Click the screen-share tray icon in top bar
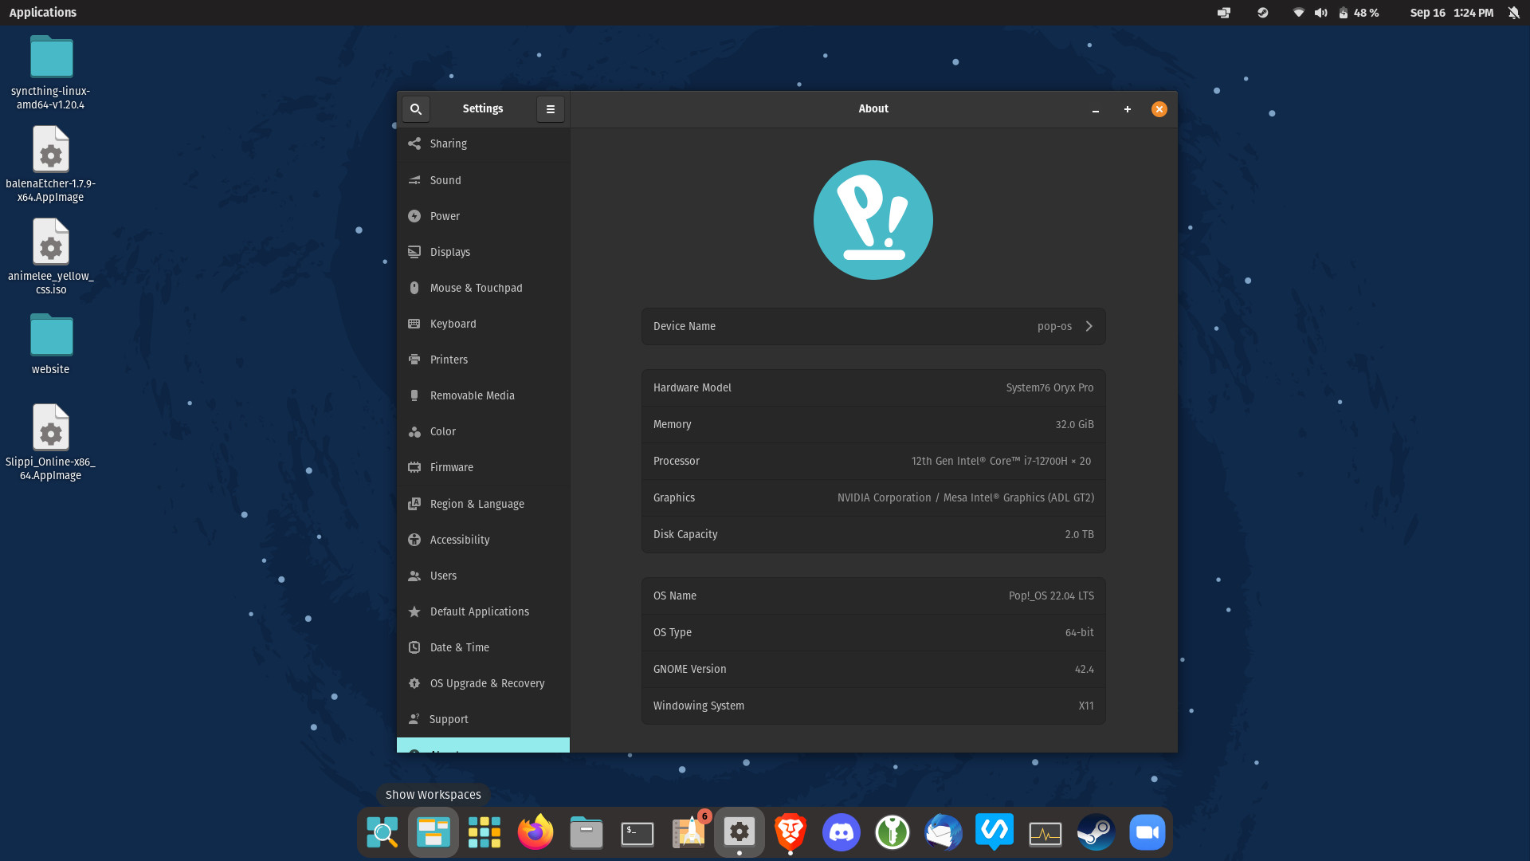This screenshot has width=1530, height=861. pyautogui.click(x=1223, y=13)
